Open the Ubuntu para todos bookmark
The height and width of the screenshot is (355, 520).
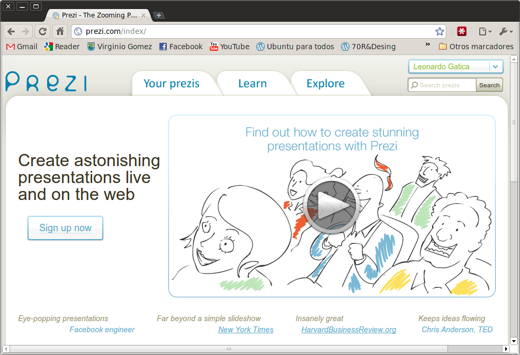coord(295,47)
